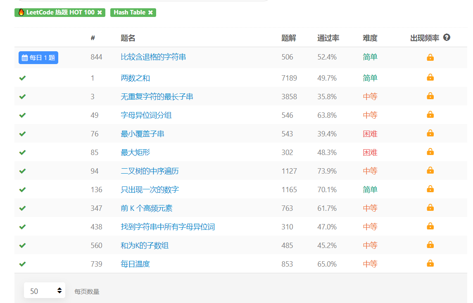
Task: Click the 73.9% pass rate cell
Action: [x=327, y=171]
